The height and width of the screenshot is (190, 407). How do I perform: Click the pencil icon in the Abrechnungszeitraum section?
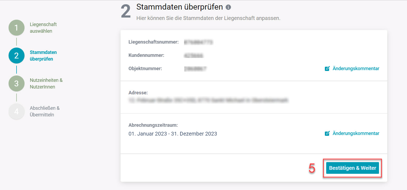[x=327, y=133]
